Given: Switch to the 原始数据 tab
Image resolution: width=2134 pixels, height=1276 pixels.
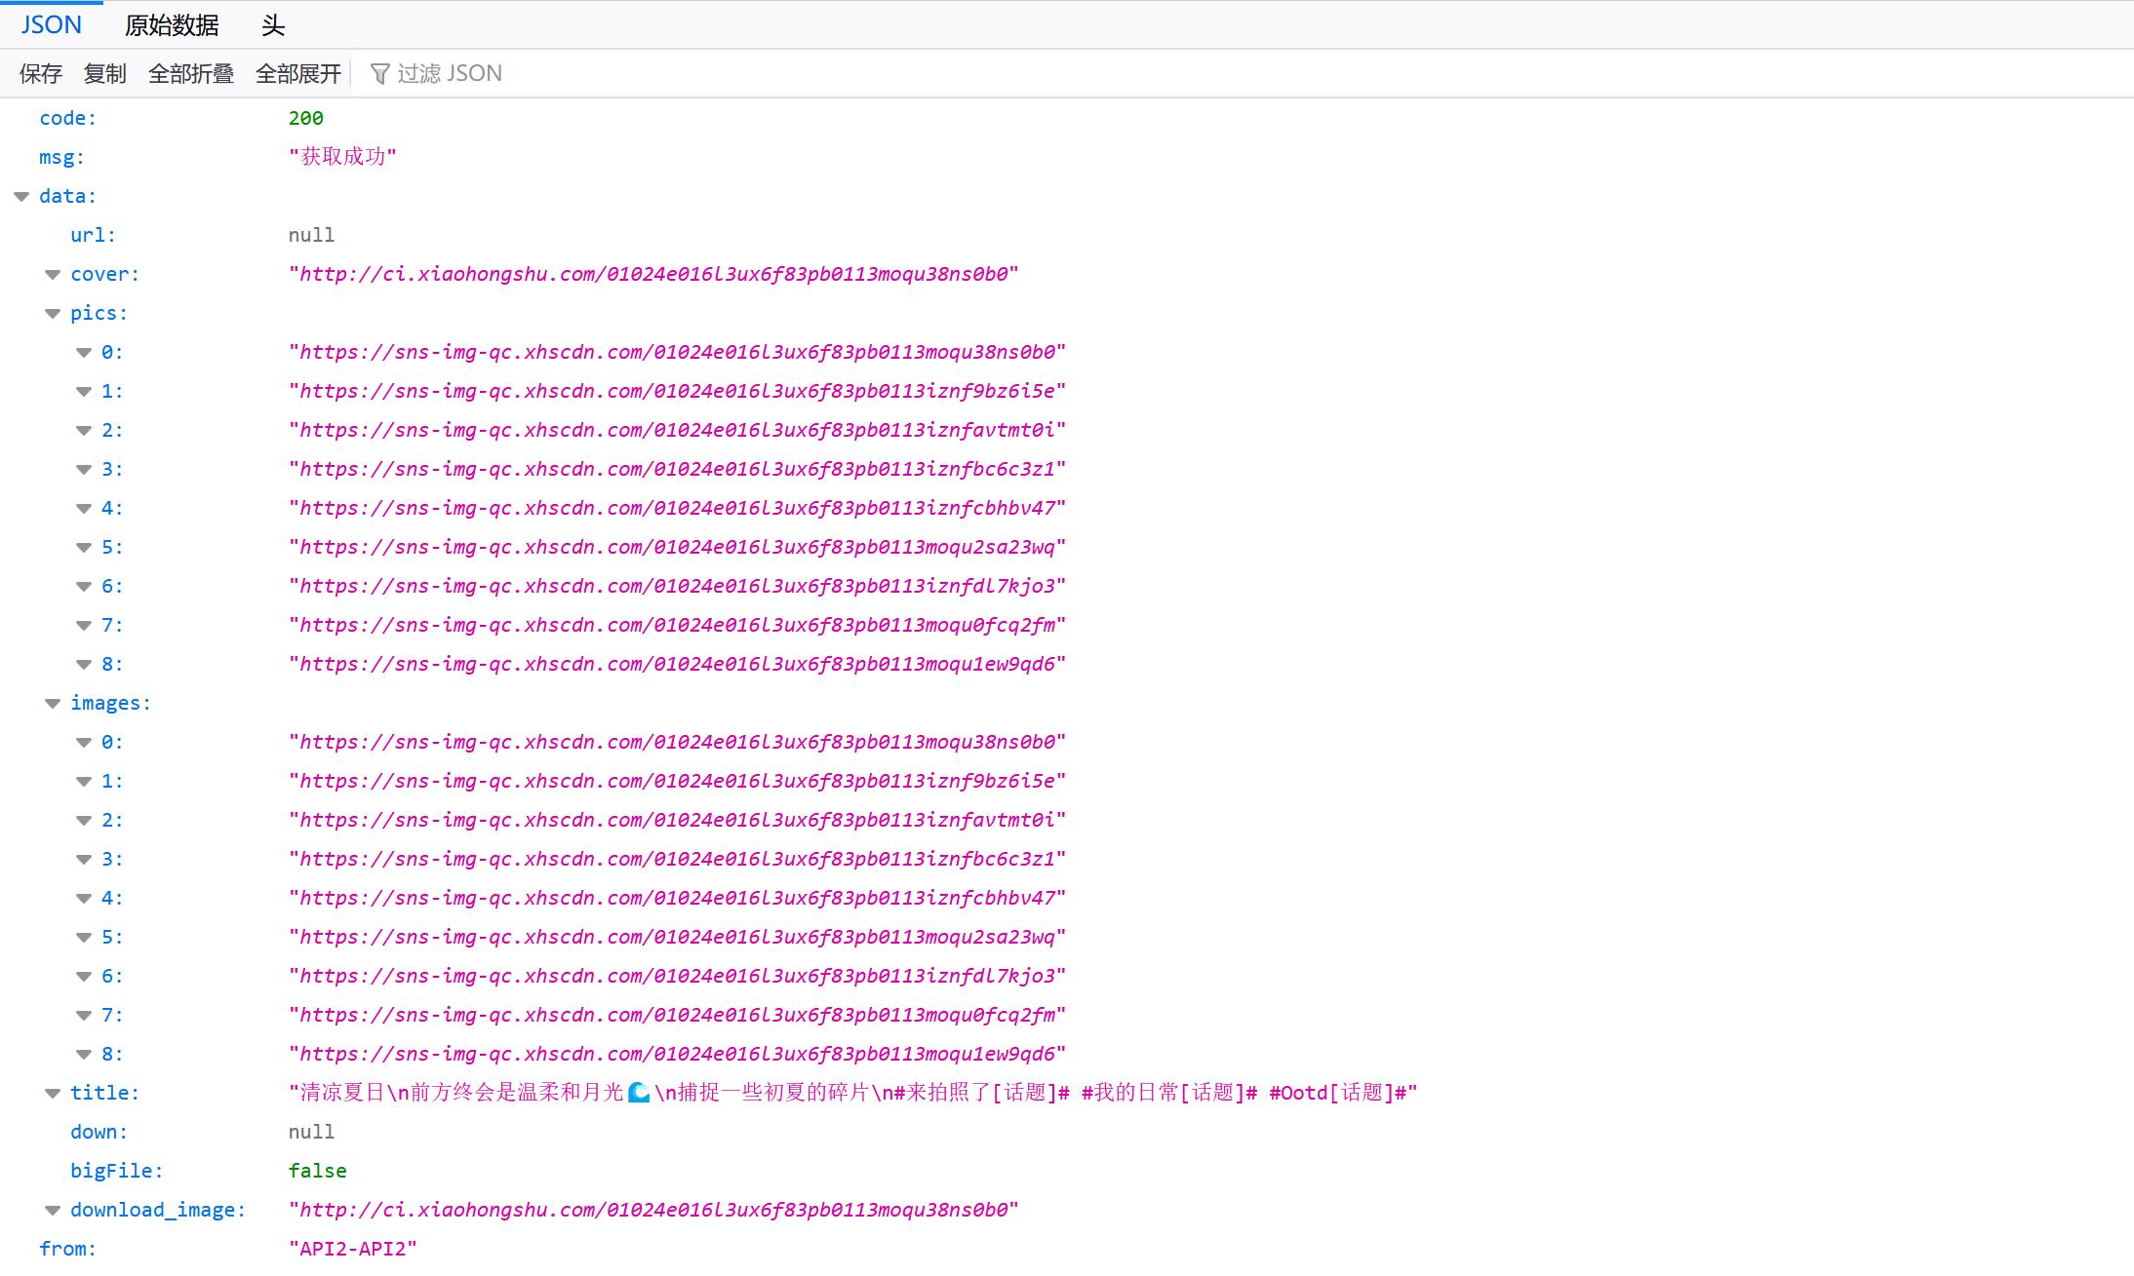Looking at the screenshot, I should tap(172, 25).
